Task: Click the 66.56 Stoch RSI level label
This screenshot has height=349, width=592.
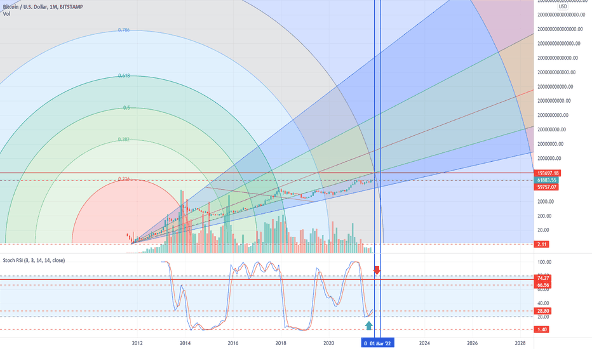Action: tap(542, 286)
